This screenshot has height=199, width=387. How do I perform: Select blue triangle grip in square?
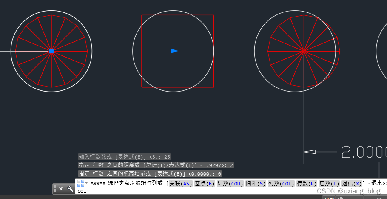click(174, 51)
